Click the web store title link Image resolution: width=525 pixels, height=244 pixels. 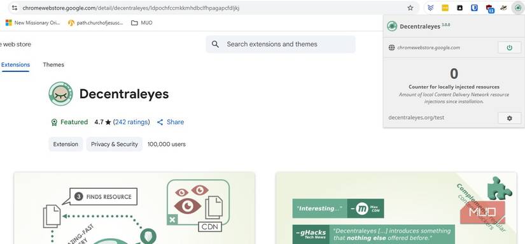[x=15, y=44]
